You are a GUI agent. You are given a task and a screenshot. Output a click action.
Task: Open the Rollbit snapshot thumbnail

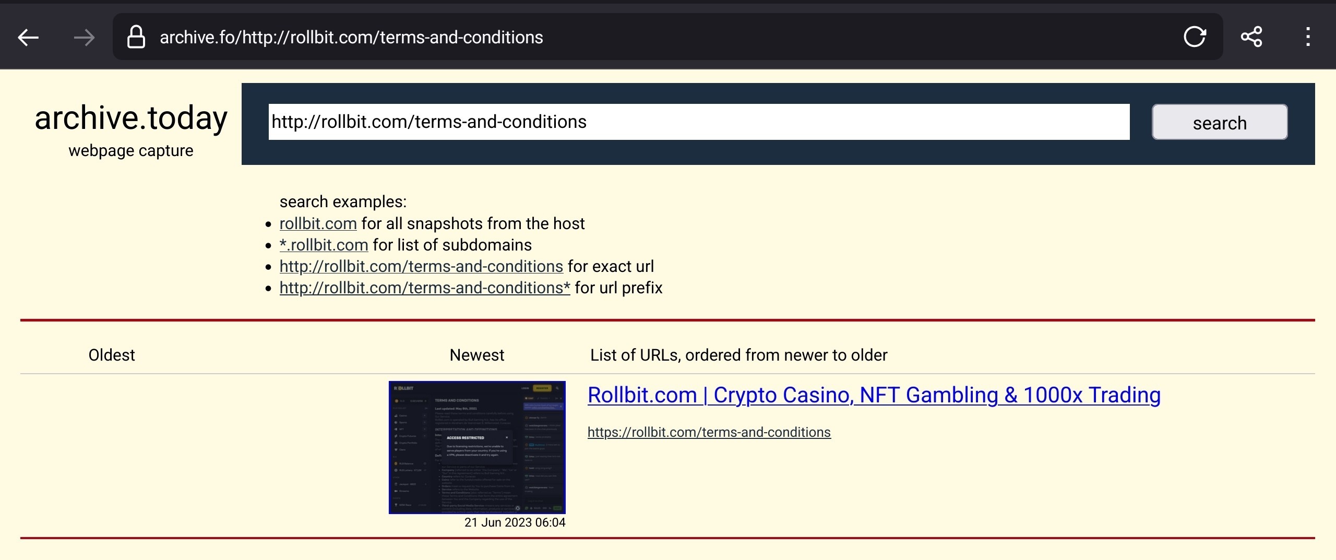[477, 447]
